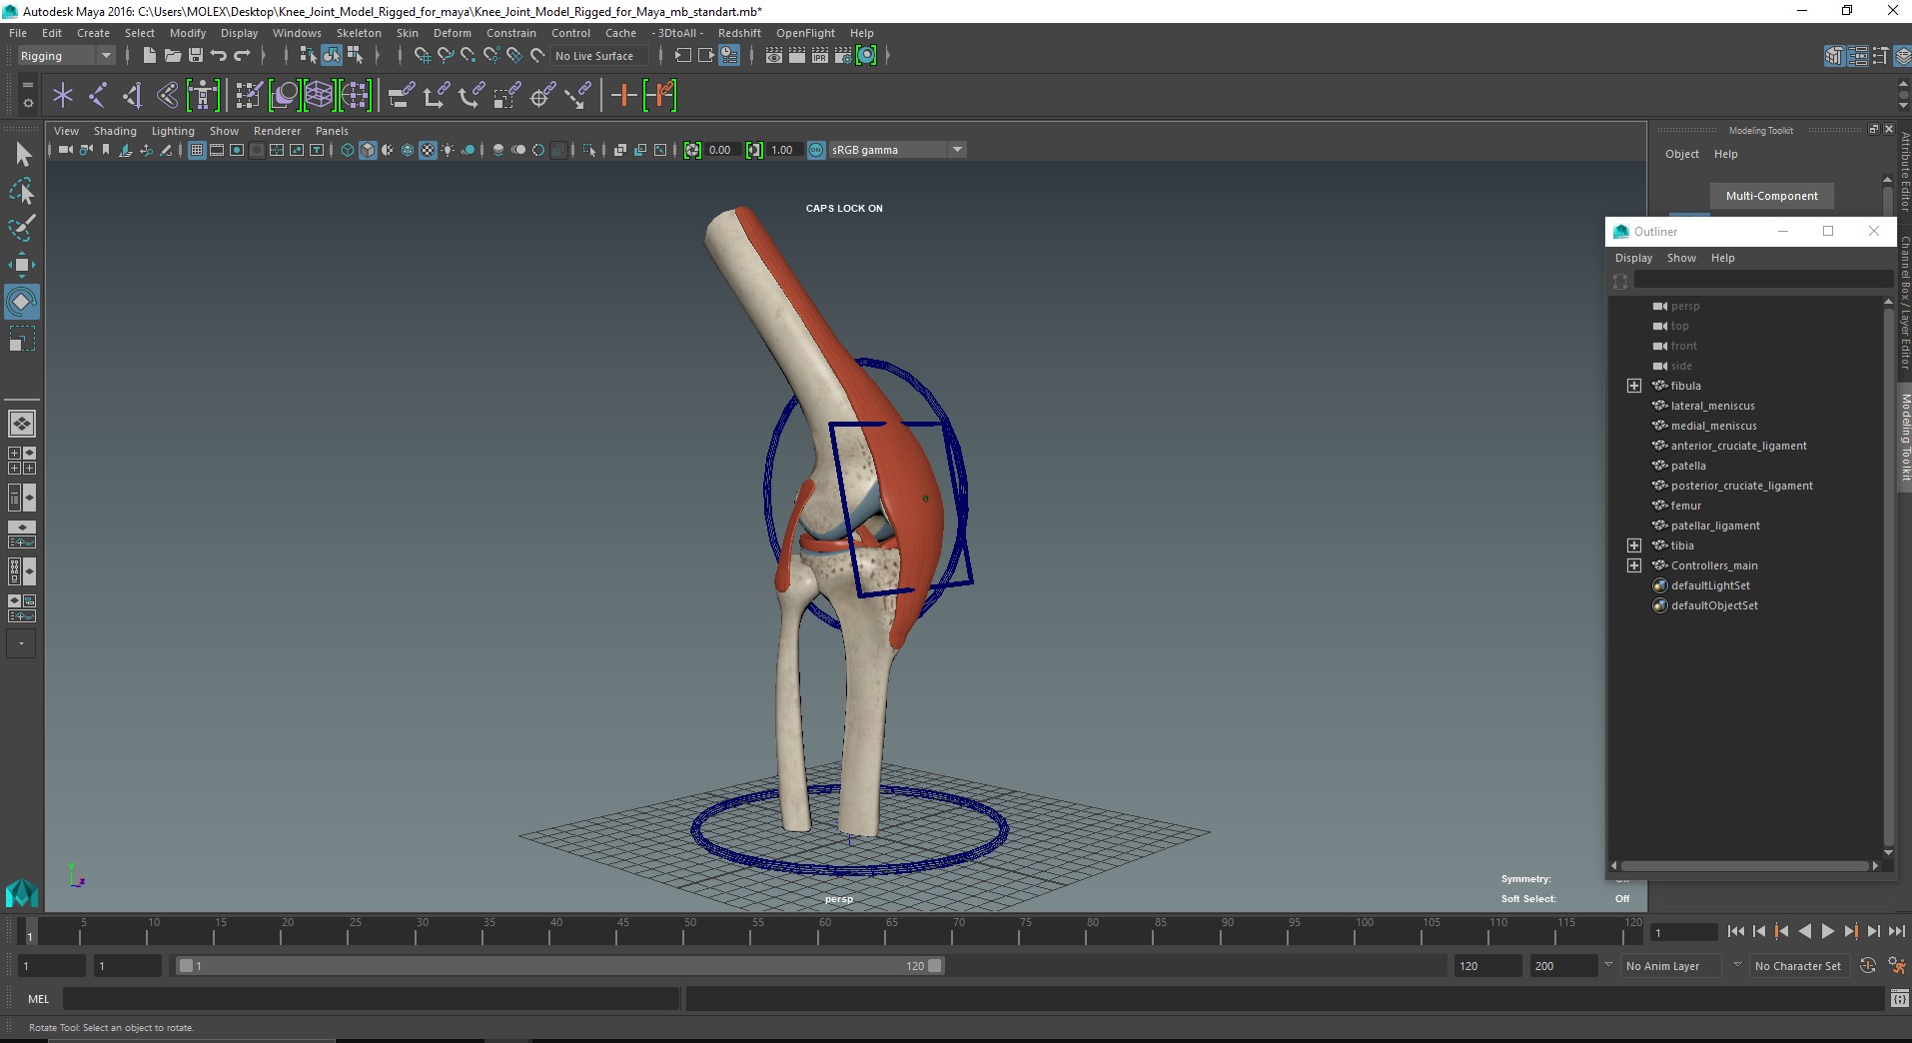Switch to the Scale tool
The width and height of the screenshot is (1912, 1043).
tap(22, 339)
